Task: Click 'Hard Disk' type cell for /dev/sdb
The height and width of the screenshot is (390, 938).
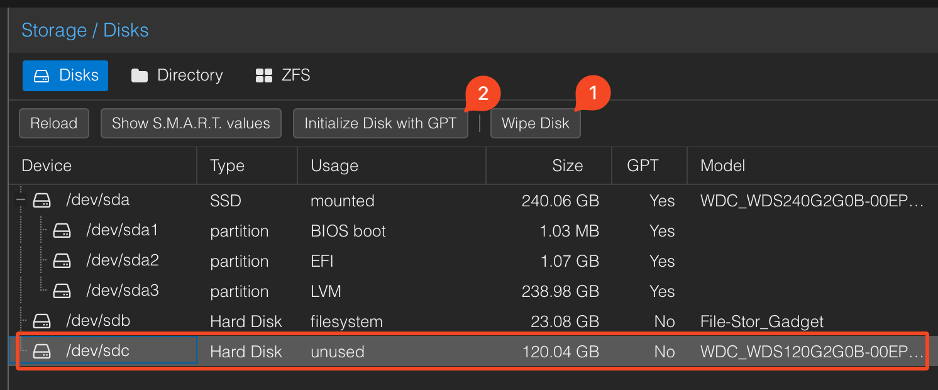Action: (246, 322)
